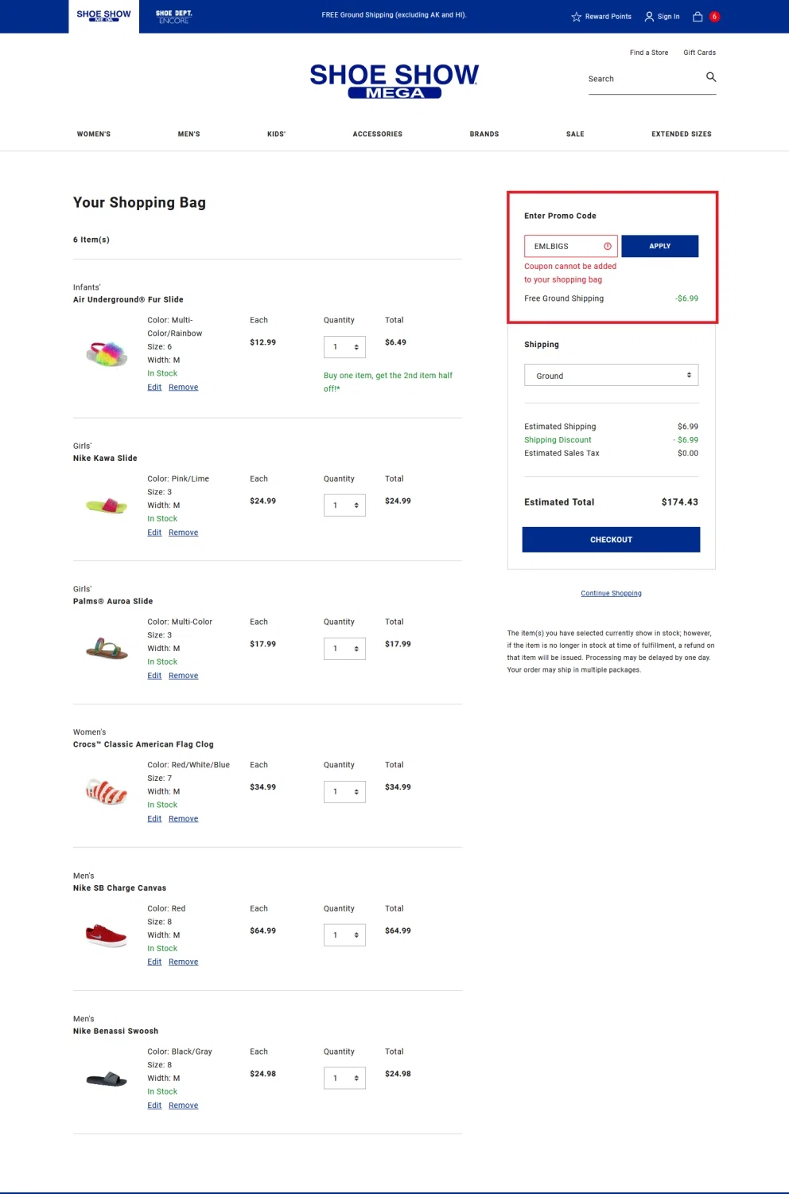Viewport: 789px width, 1194px height.
Task: Open the shopping bag icon
Action: point(698,17)
